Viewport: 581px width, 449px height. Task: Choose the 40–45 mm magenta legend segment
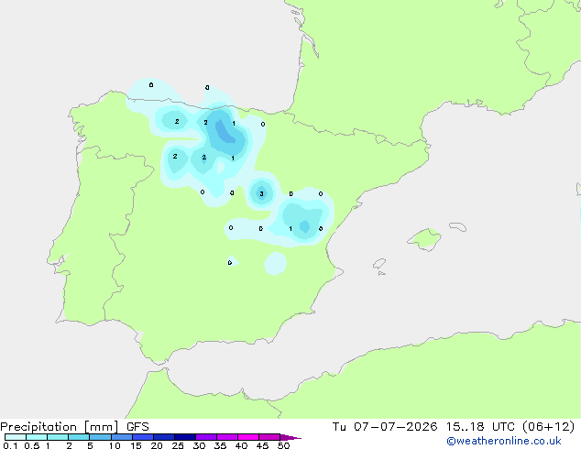[248, 437]
